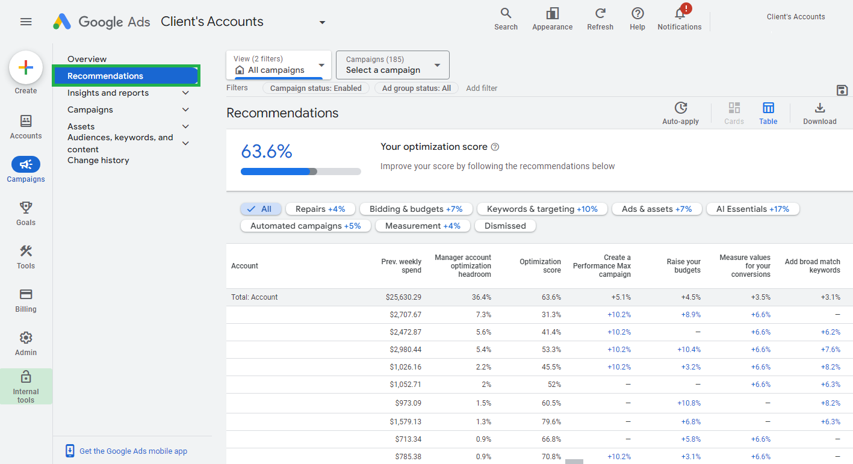Open Goals trophy icon
Image resolution: width=853 pixels, height=464 pixels.
[26, 214]
